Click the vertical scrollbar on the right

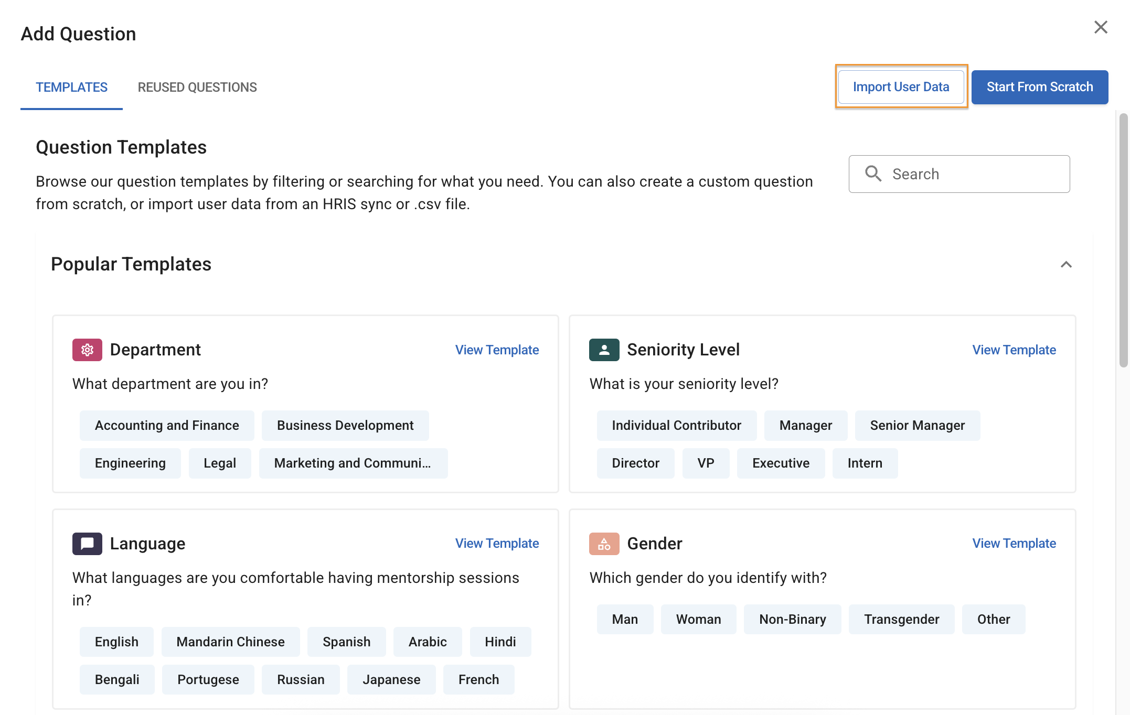pos(1123,241)
